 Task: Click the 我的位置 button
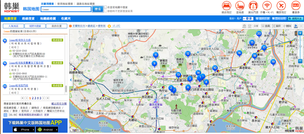[x=56, y=26]
